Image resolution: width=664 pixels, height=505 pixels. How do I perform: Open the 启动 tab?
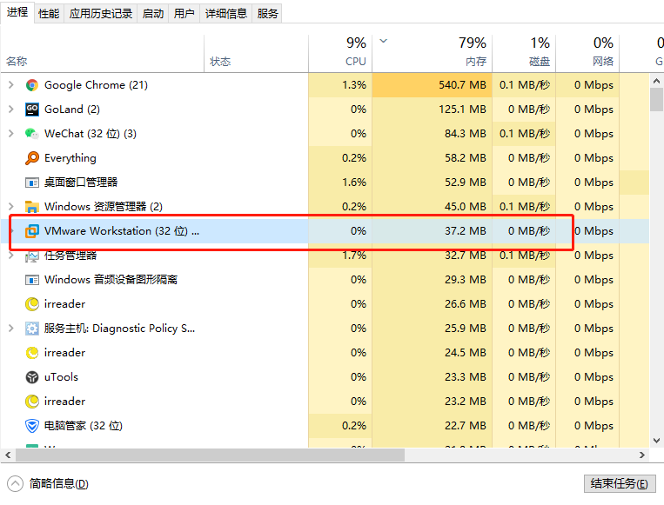tap(153, 14)
